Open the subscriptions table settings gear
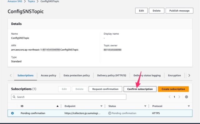The image size is (200, 124). point(186,97)
